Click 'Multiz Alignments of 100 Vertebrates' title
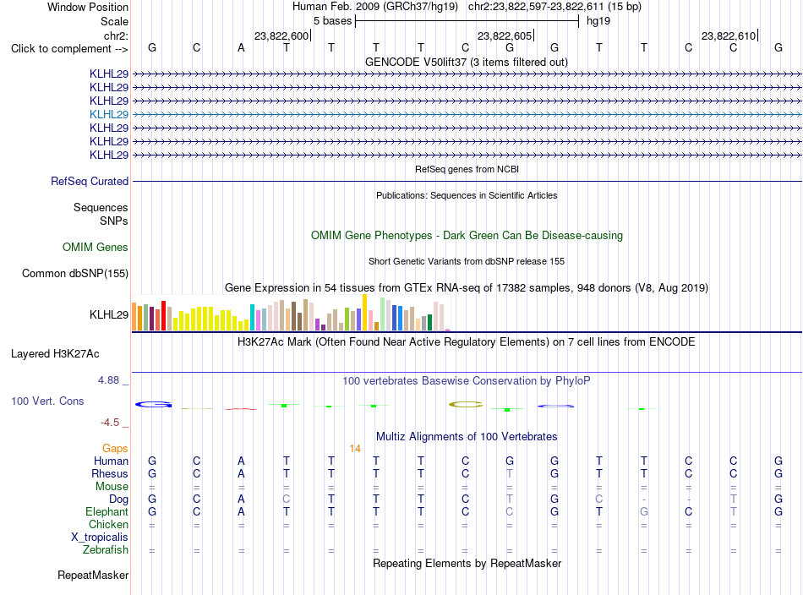 click(467, 437)
